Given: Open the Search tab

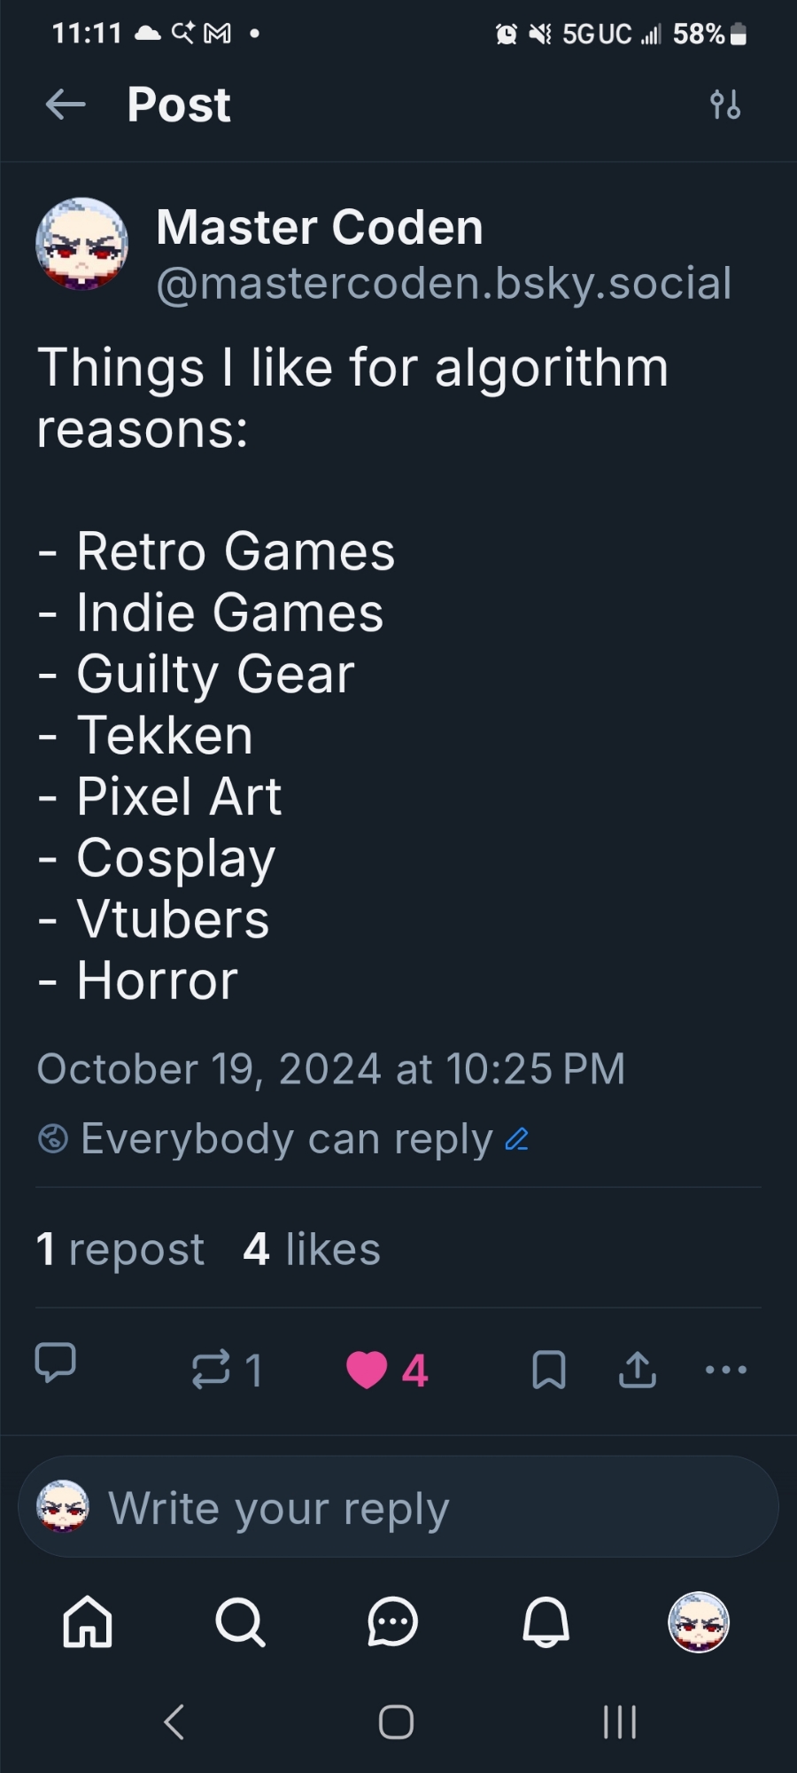Looking at the screenshot, I should click(240, 1622).
